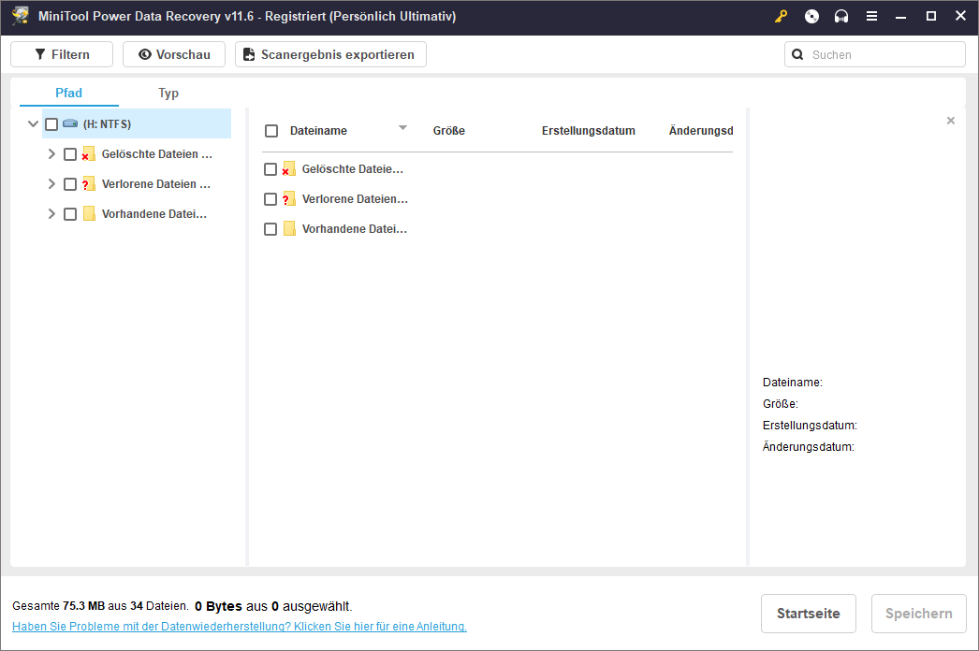This screenshot has height=651, width=979.
Task: Click the headphones support icon
Action: pos(841,16)
